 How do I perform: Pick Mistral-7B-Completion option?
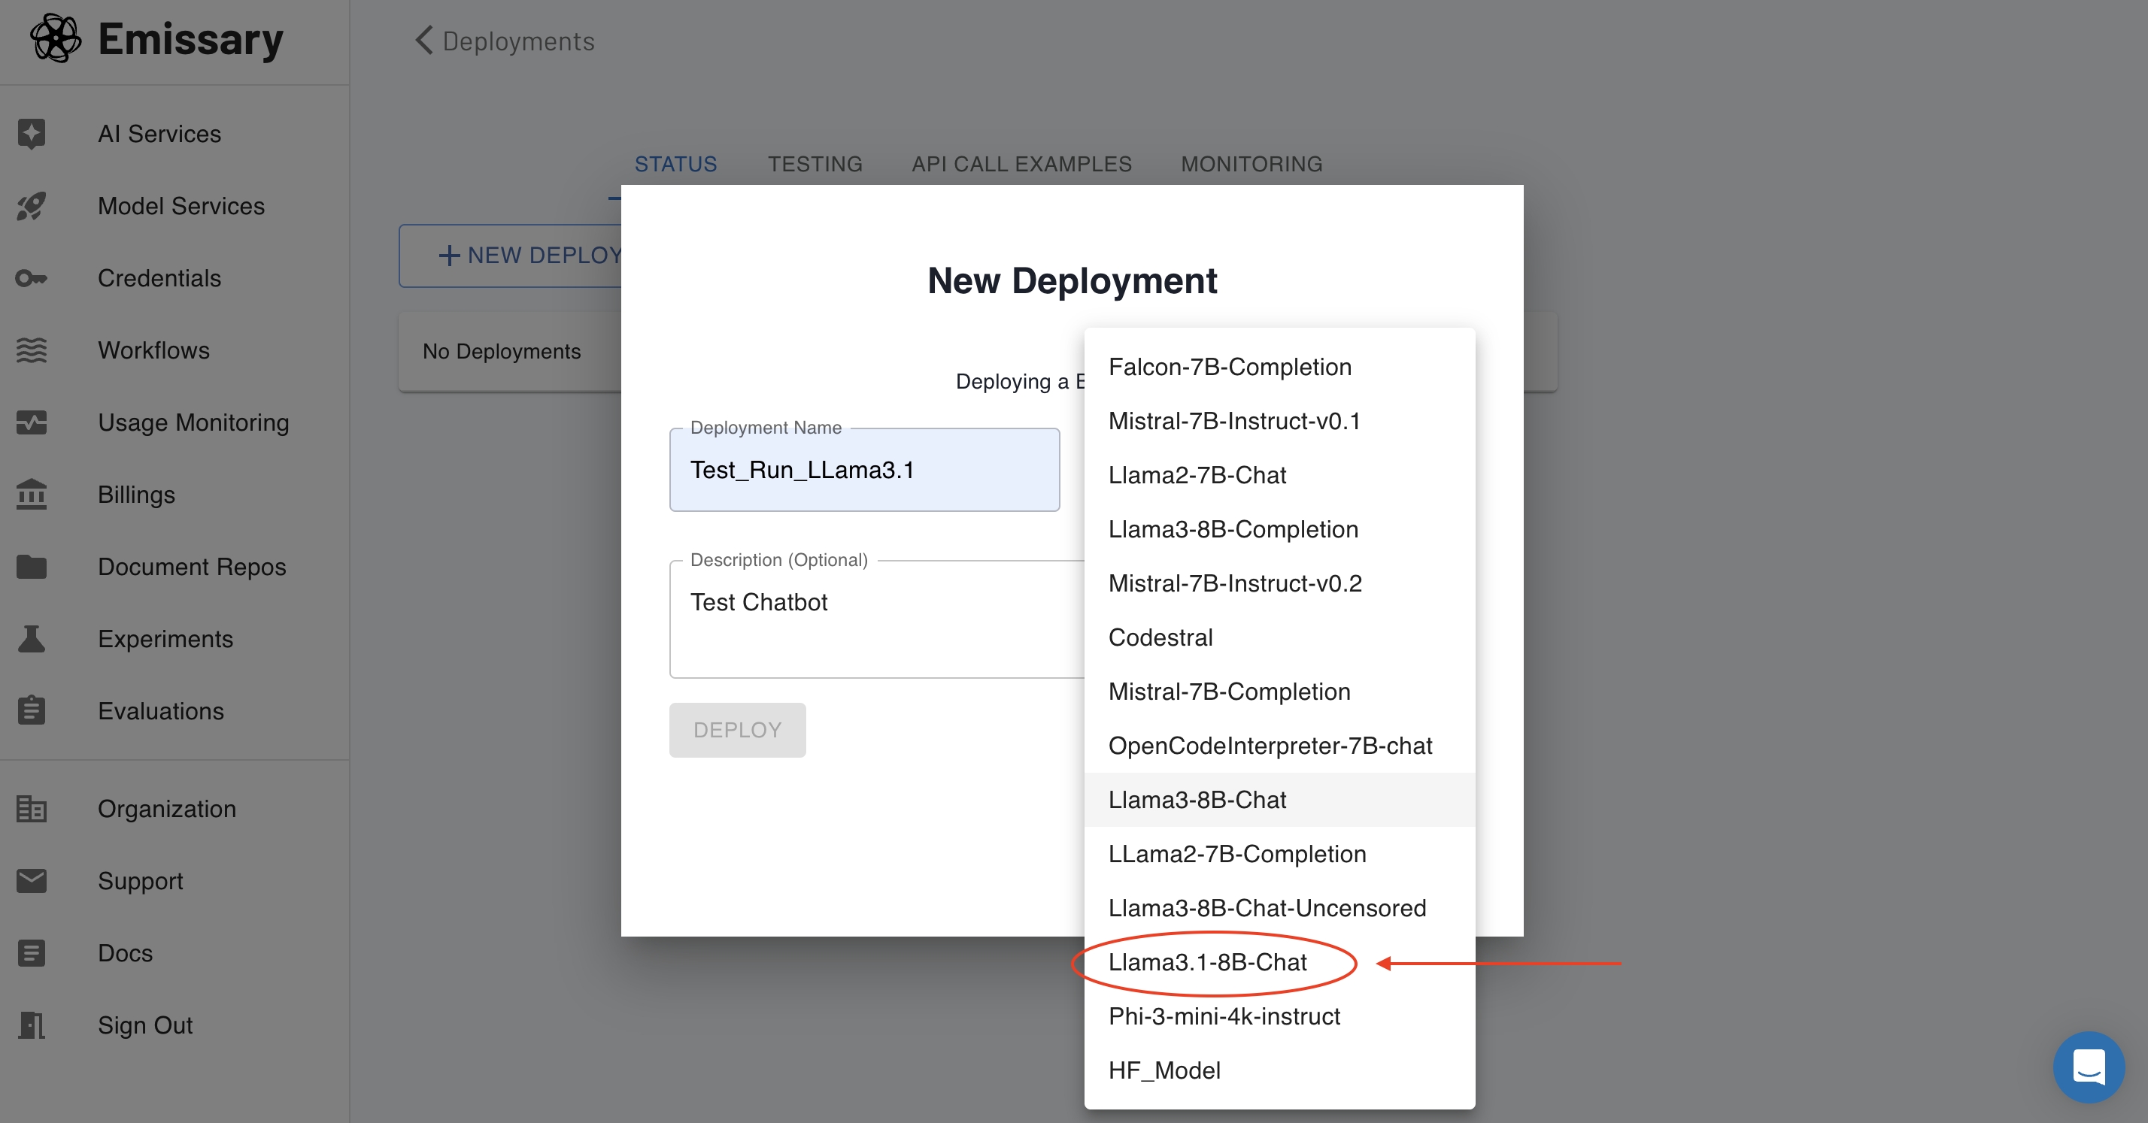click(1279, 692)
